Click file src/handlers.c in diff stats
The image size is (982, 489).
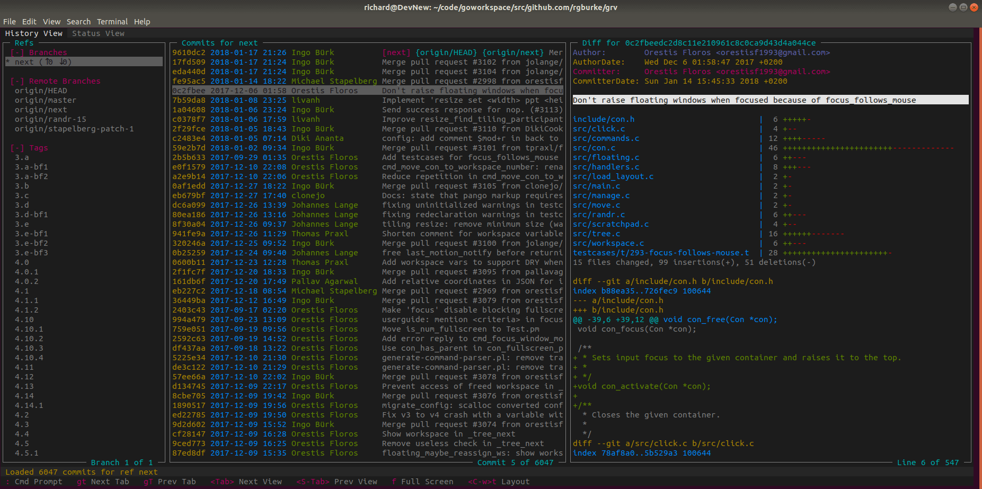coord(606,167)
